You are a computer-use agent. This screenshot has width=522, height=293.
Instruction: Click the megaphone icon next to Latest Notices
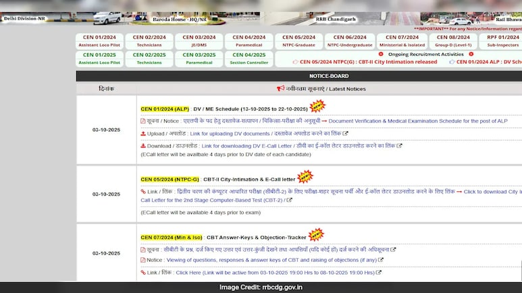[x=280, y=88]
